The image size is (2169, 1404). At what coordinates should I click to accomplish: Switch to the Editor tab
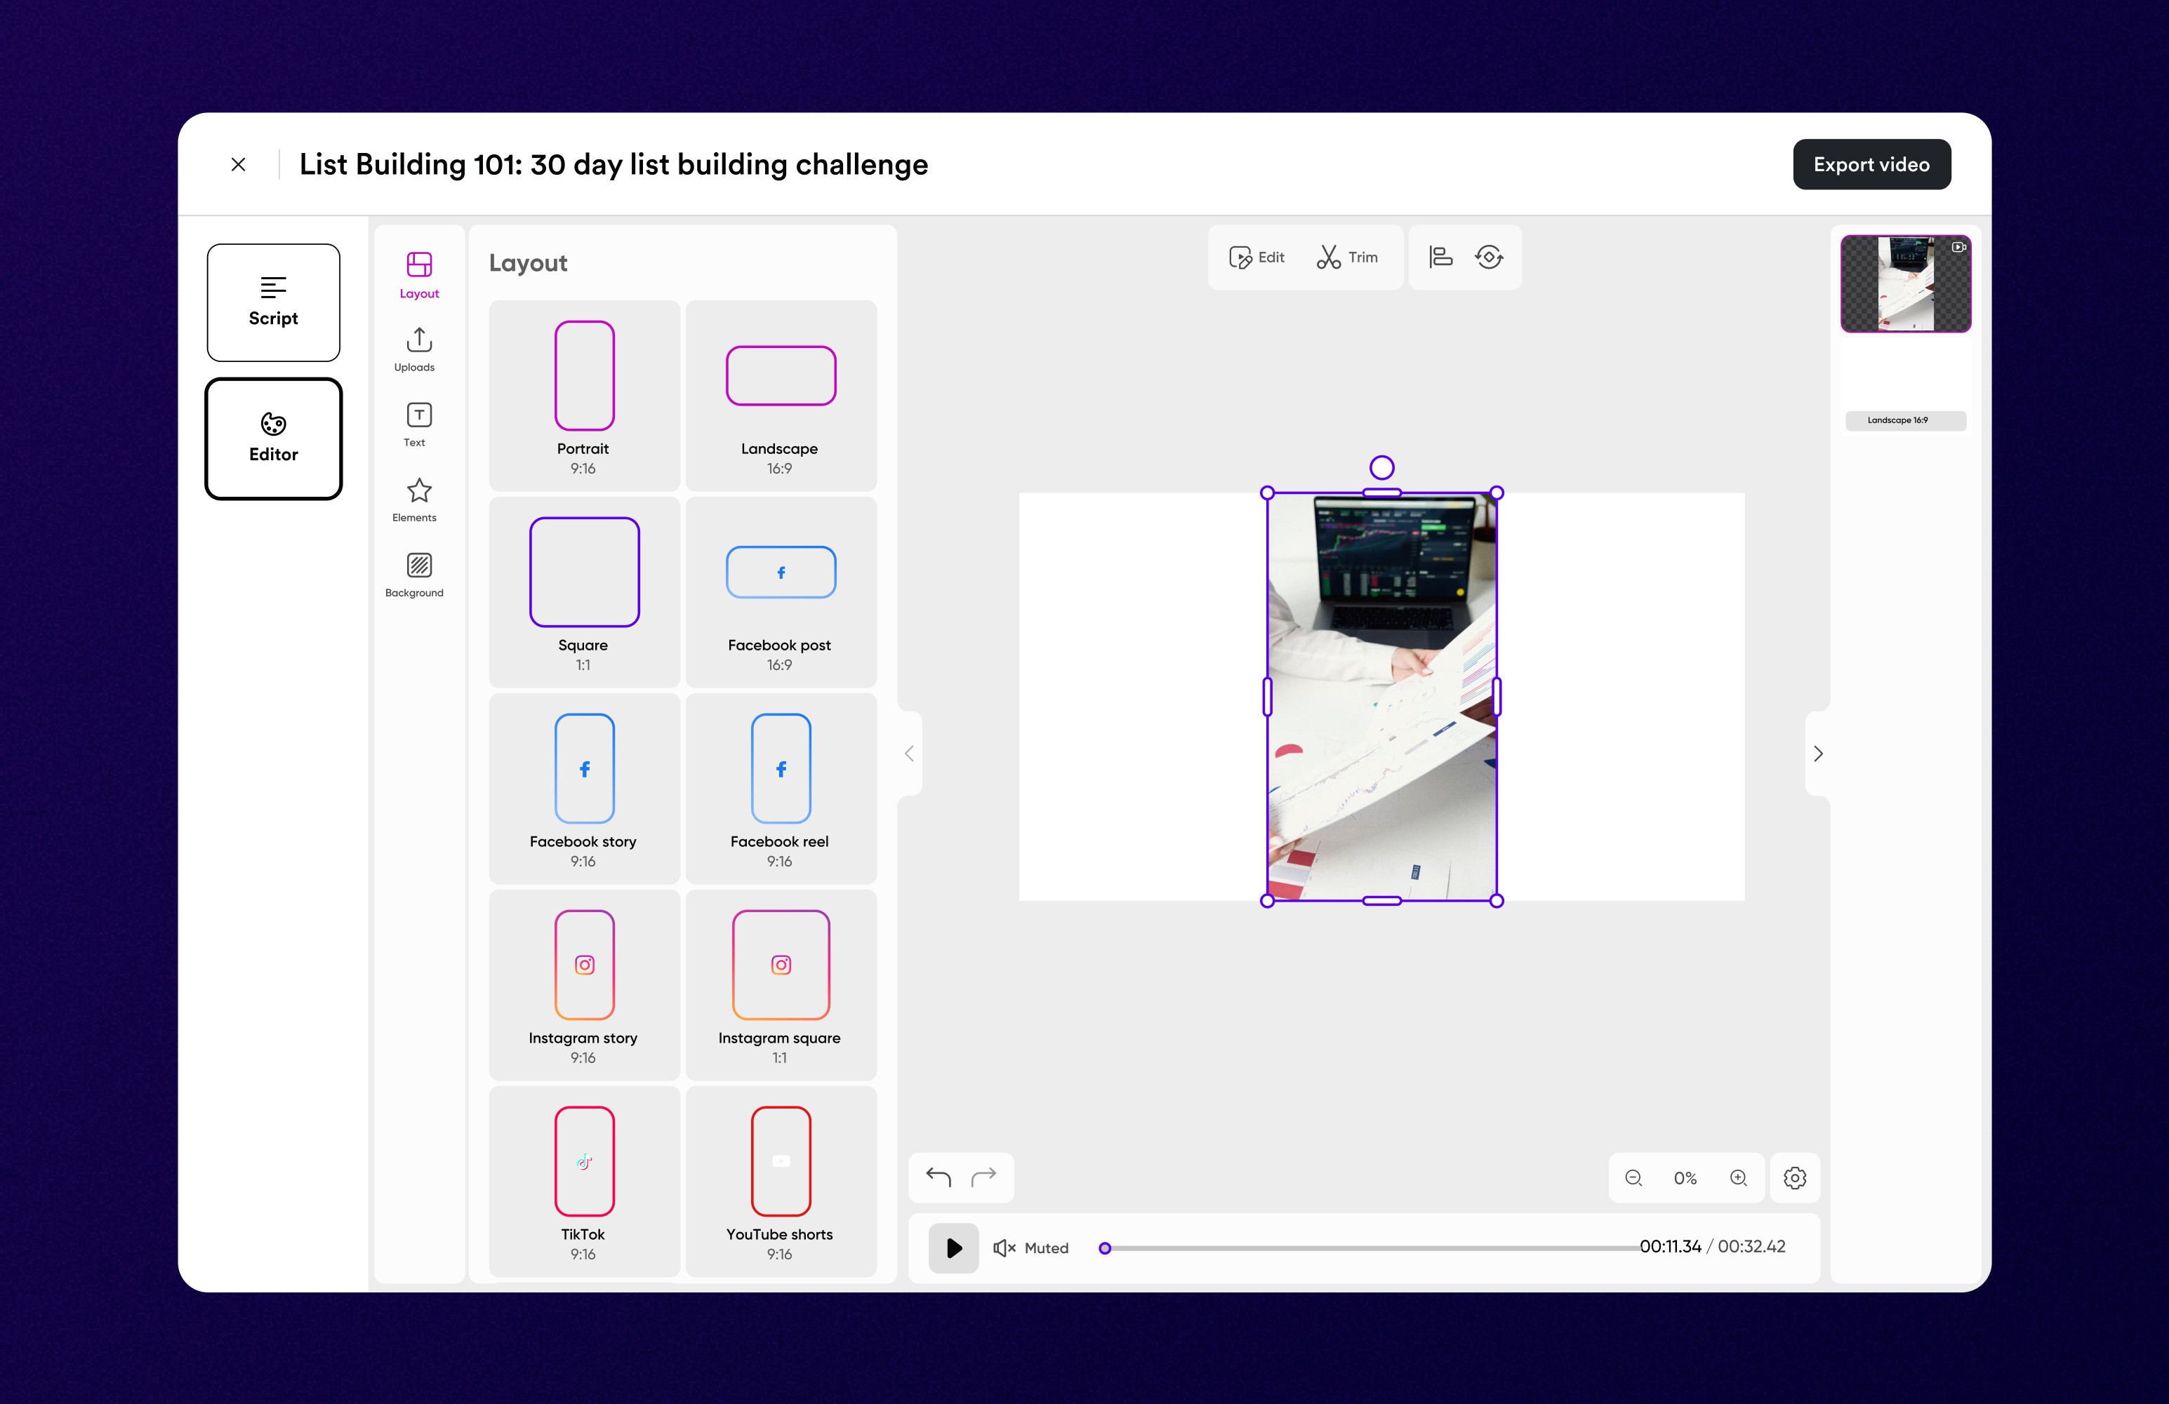[x=273, y=439]
